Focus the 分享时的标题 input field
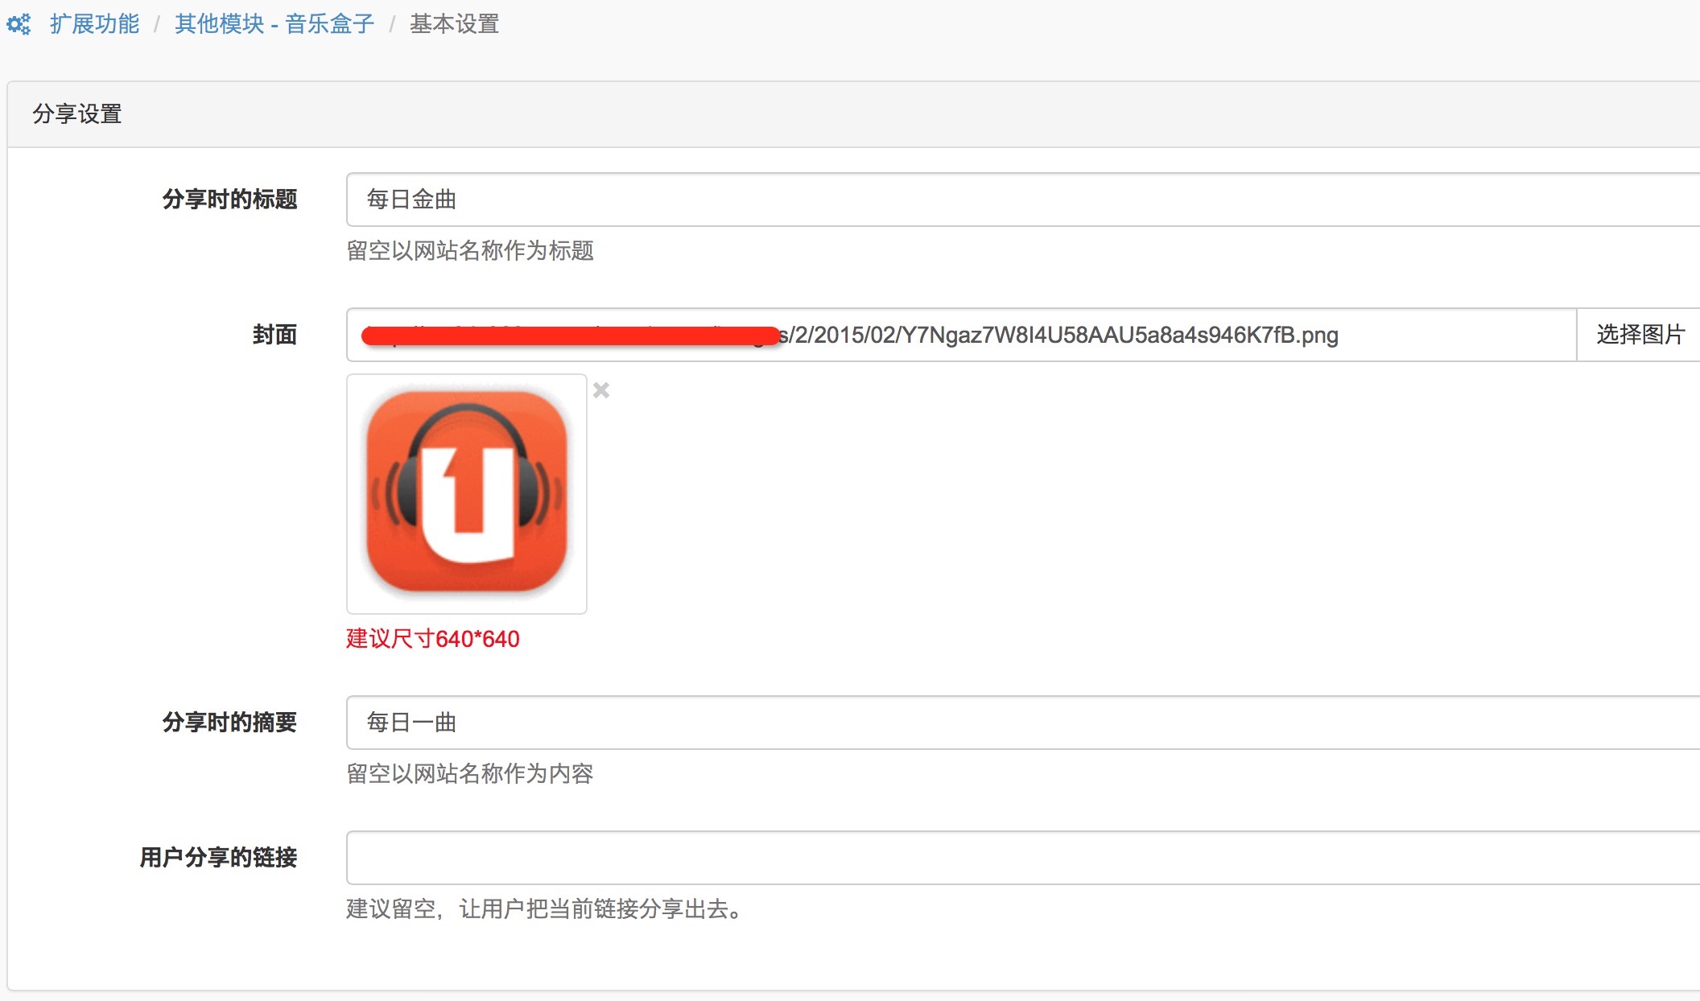The height and width of the screenshot is (1001, 1700). [x=1022, y=200]
